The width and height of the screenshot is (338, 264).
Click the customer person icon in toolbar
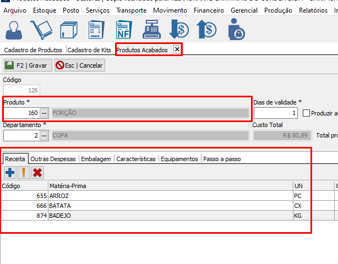(15, 30)
